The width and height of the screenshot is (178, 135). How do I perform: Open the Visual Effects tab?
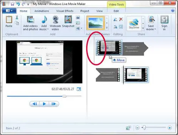(65, 11)
